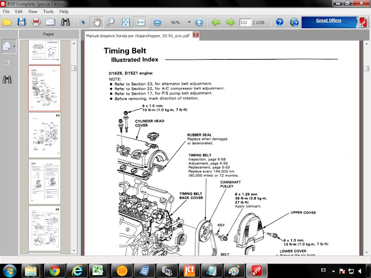Screen dimensions: 371x278
Task: Click the volume speaker tray icon
Action: click(360, 271)
